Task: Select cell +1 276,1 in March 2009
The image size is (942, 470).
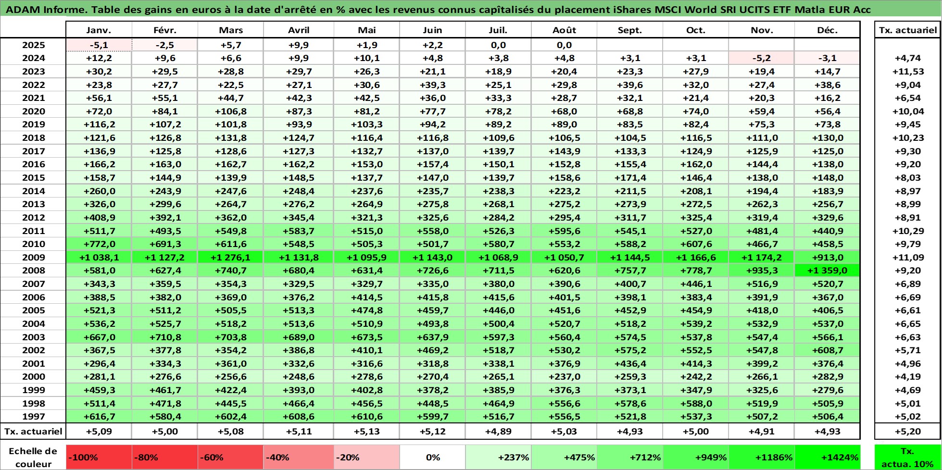Action: (x=231, y=257)
